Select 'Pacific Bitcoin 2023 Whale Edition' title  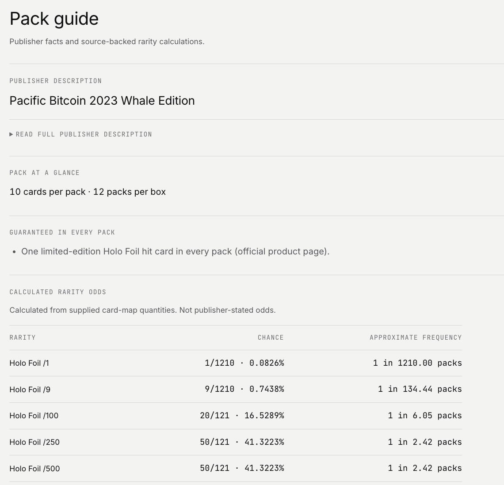pos(102,101)
